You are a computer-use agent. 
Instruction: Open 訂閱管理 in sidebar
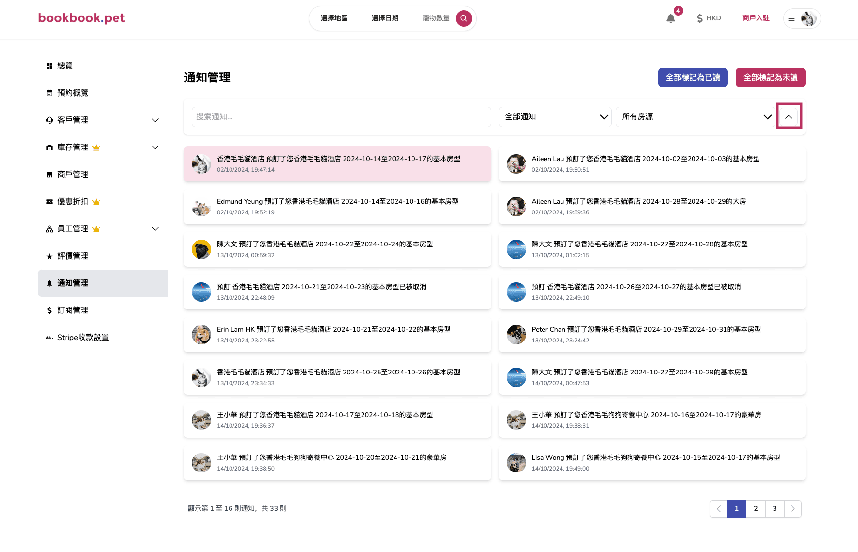(103, 310)
